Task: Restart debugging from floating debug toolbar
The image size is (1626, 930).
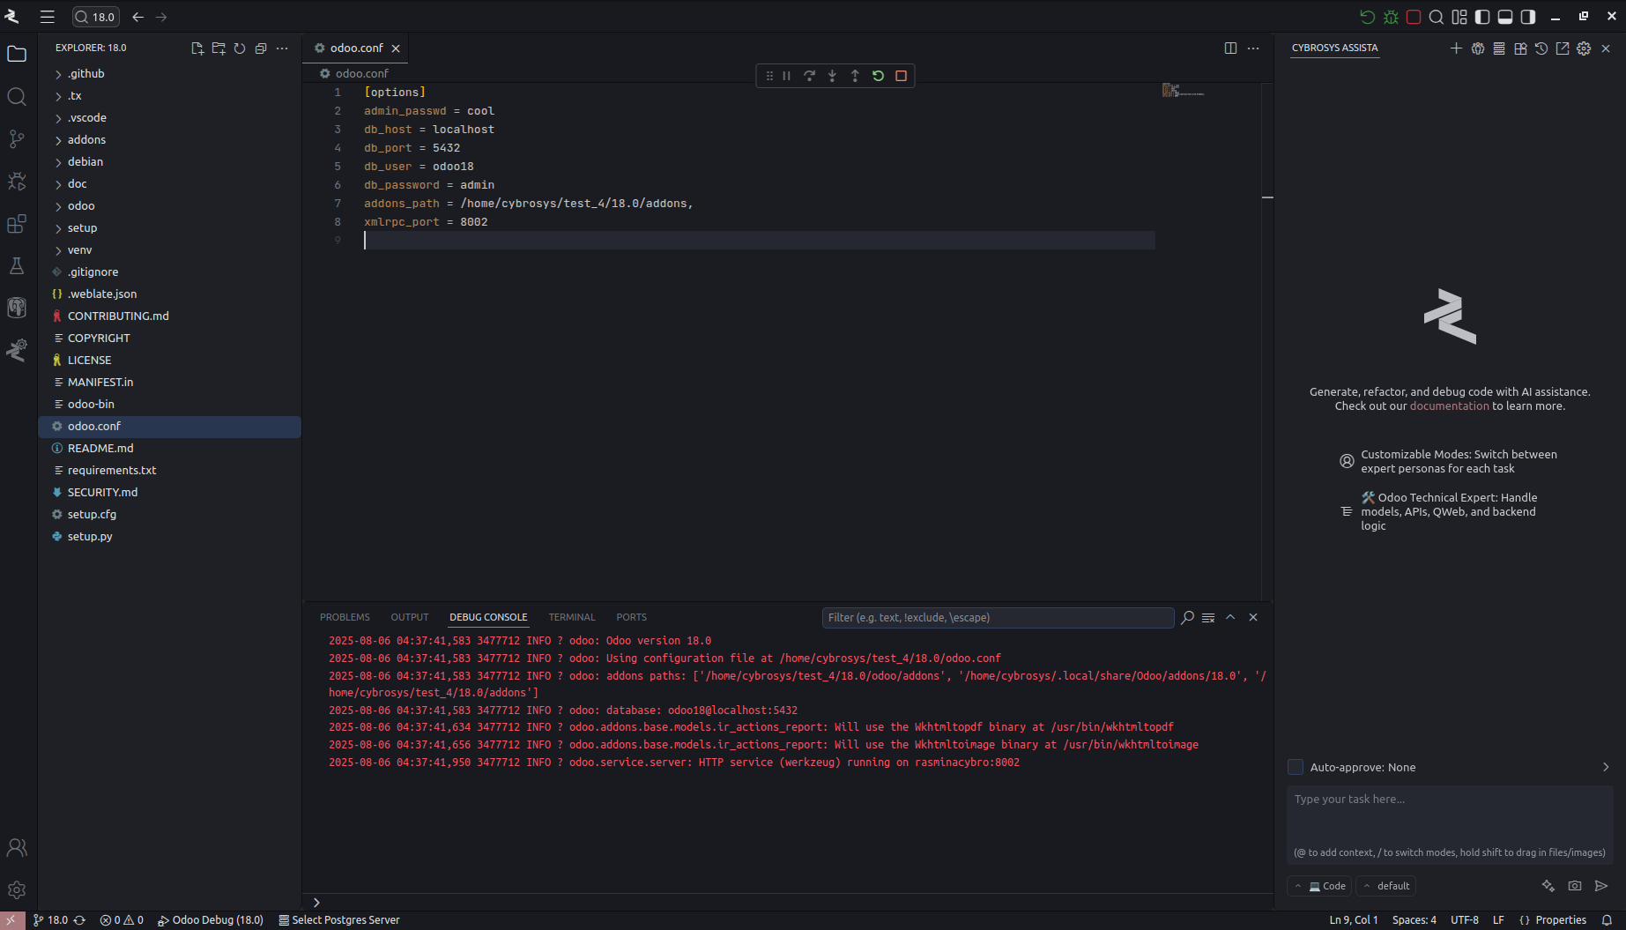Action: click(878, 76)
